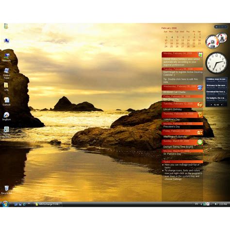Open the topmost desktop icon

point(6,26)
